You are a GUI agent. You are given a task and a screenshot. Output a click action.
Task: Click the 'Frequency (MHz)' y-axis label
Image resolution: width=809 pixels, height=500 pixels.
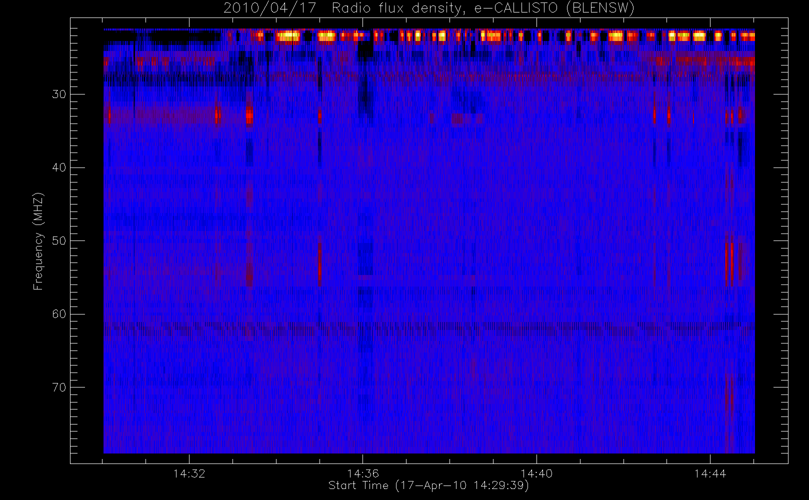38,241
